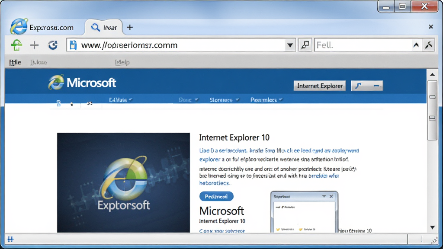Open the address bar dropdown arrow
Viewport: 443px width, 249px height.
click(x=290, y=45)
